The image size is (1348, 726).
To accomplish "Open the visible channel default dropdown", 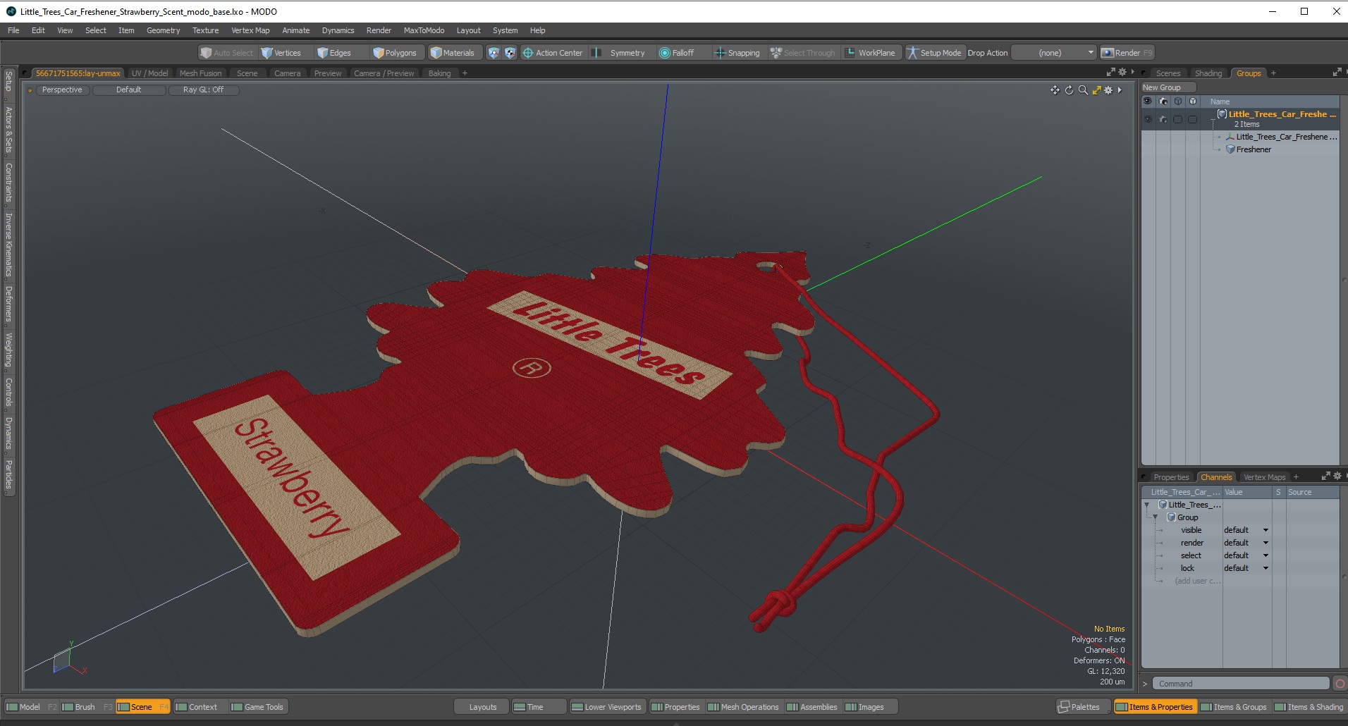I will point(1246,530).
